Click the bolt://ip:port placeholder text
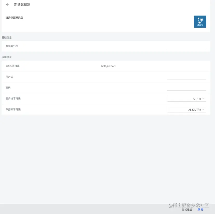This screenshot has height=214, width=215. click(x=108, y=66)
